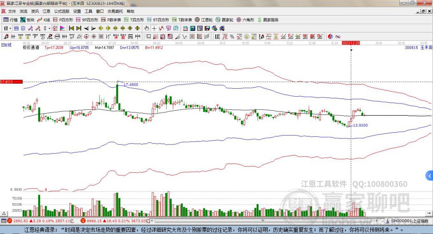Screen dimensions: 433x234
Task: Click the hand pan tool icon
Action: point(147,28)
